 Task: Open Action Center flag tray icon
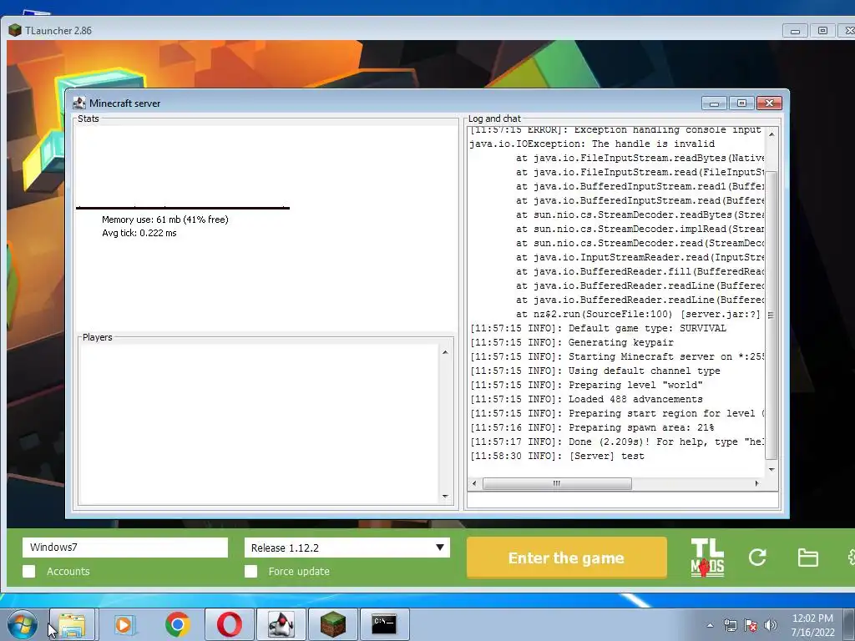pos(751,625)
